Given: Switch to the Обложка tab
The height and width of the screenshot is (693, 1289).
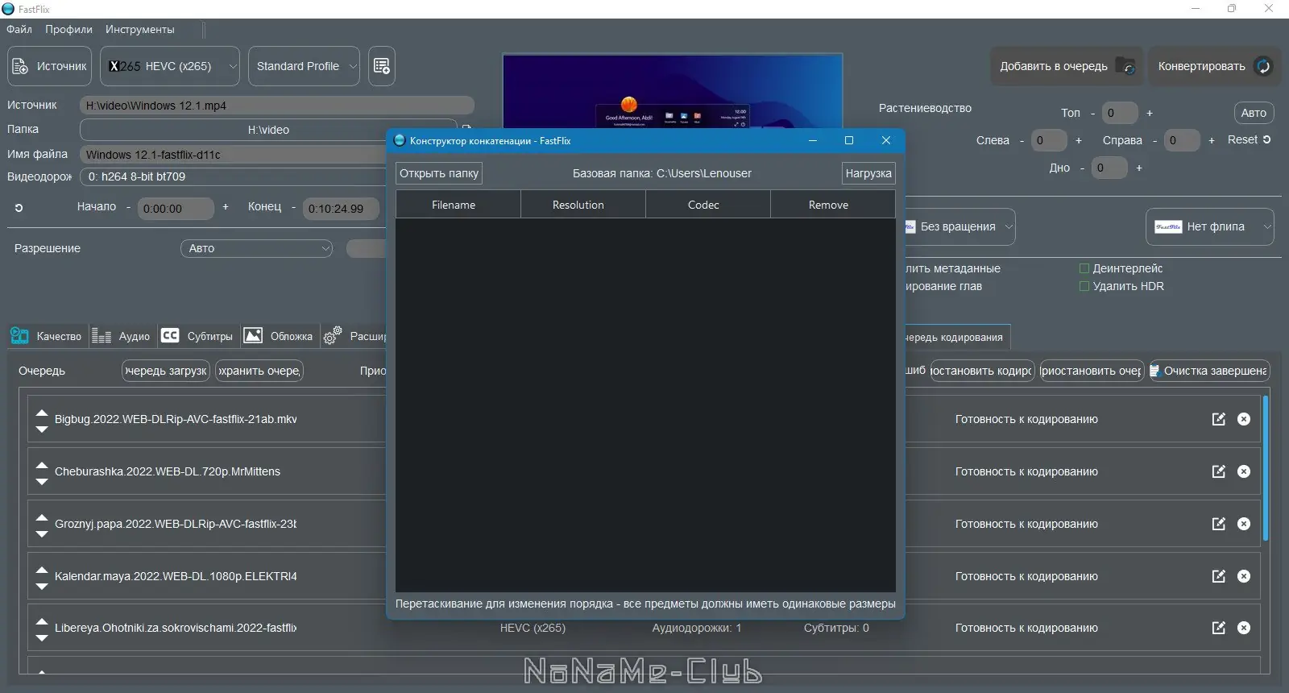Looking at the screenshot, I should [278, 336].
